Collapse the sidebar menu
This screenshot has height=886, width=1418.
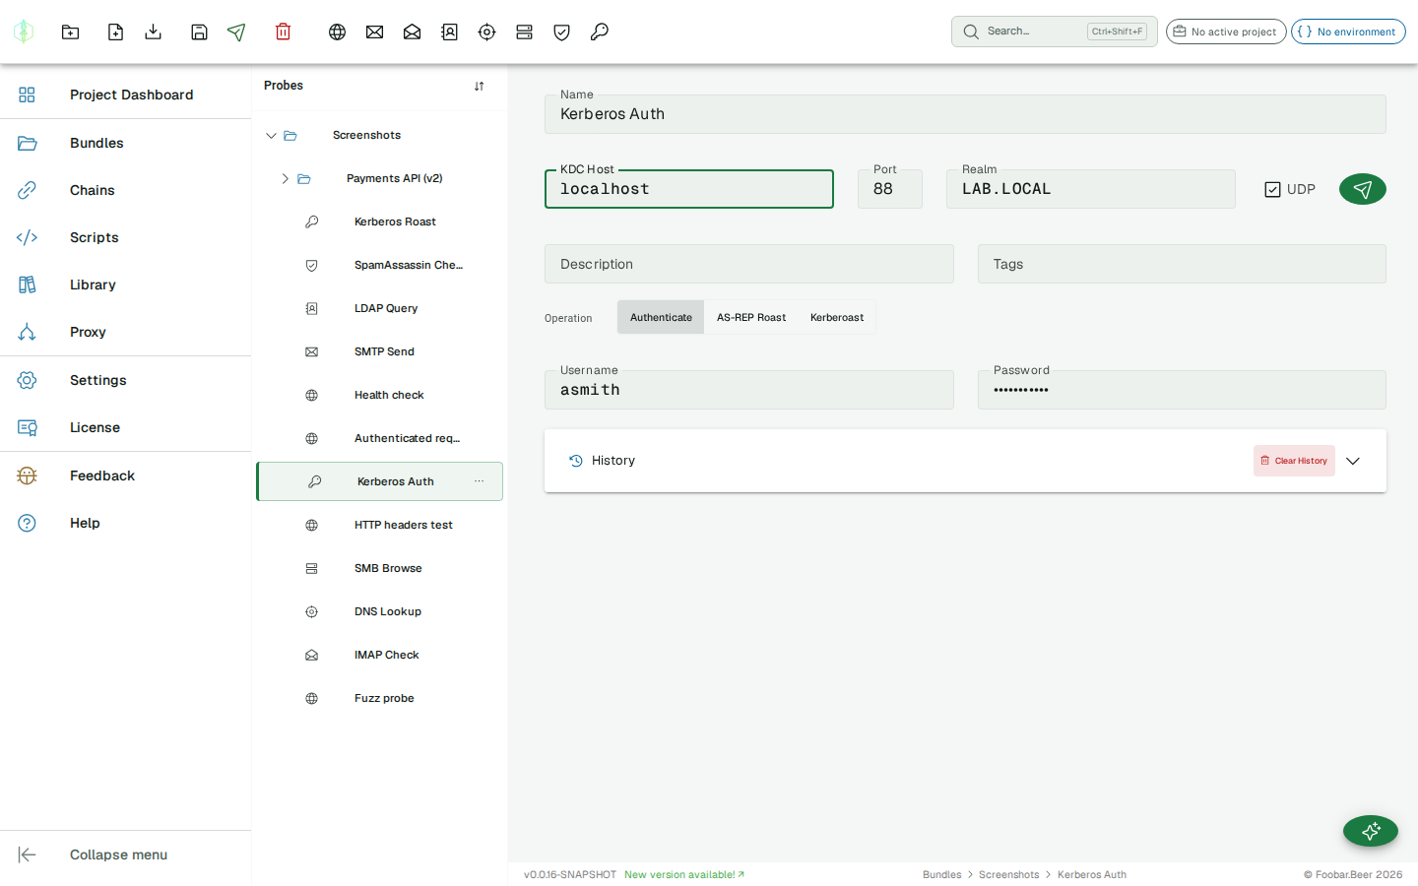(125, 854)
